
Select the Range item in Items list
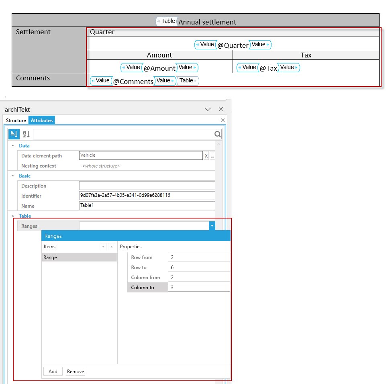point(79,257)
